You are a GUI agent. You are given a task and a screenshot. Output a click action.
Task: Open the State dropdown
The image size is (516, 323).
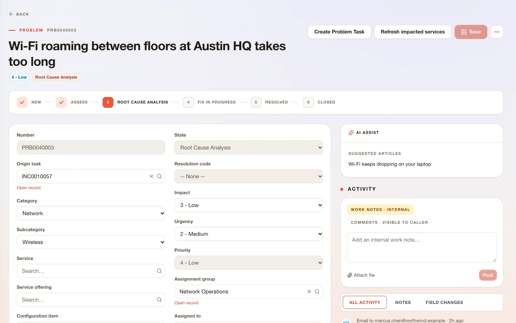click(x=249, y=148)
